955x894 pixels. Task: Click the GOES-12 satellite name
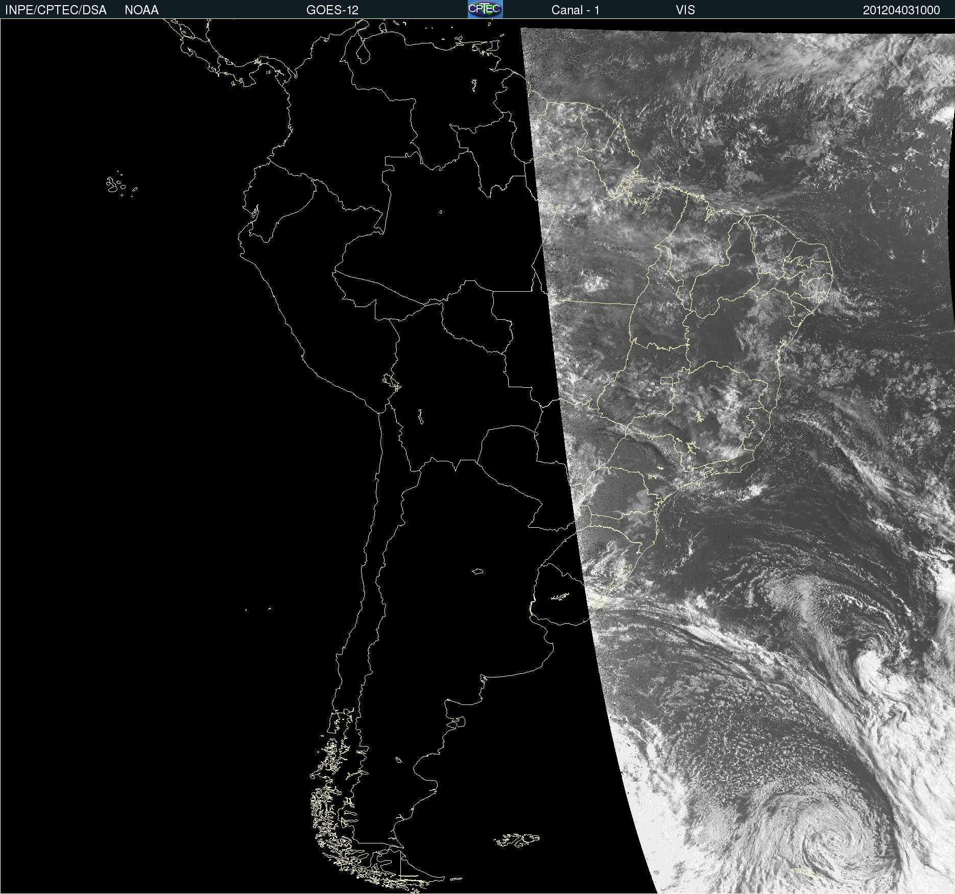(332, 10)
